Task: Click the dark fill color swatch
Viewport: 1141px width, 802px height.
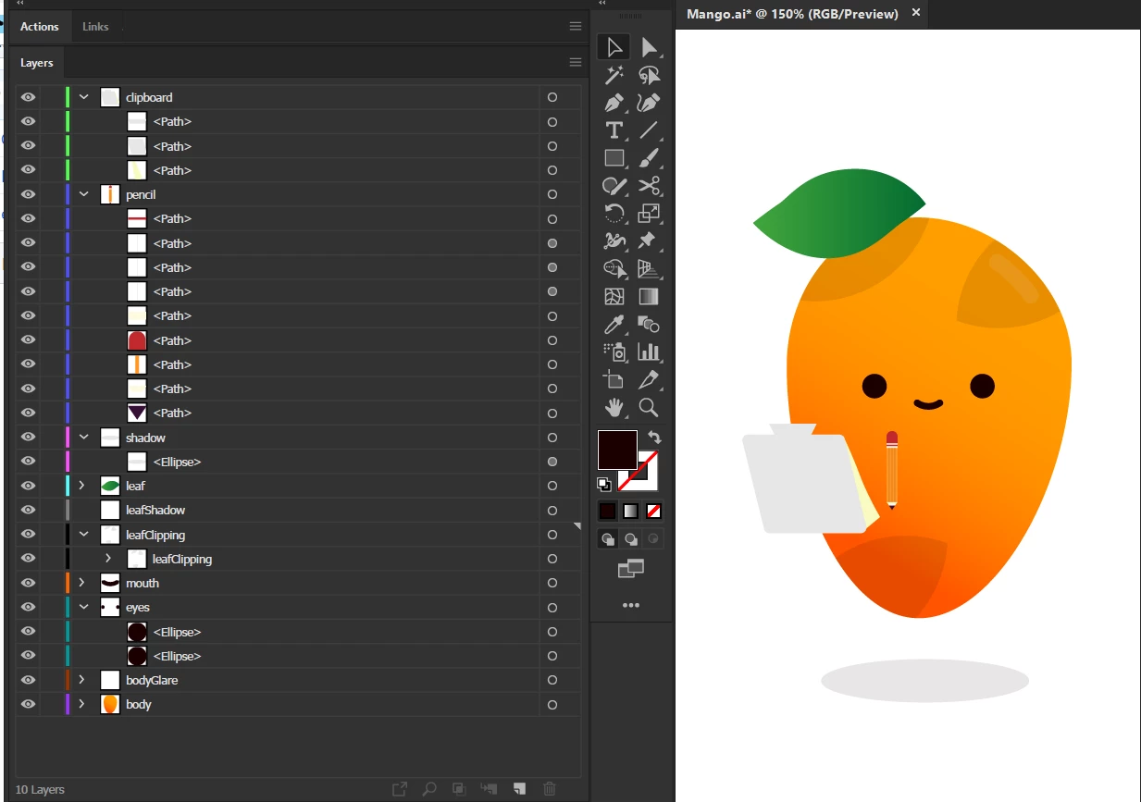Action: pos(617,450)
